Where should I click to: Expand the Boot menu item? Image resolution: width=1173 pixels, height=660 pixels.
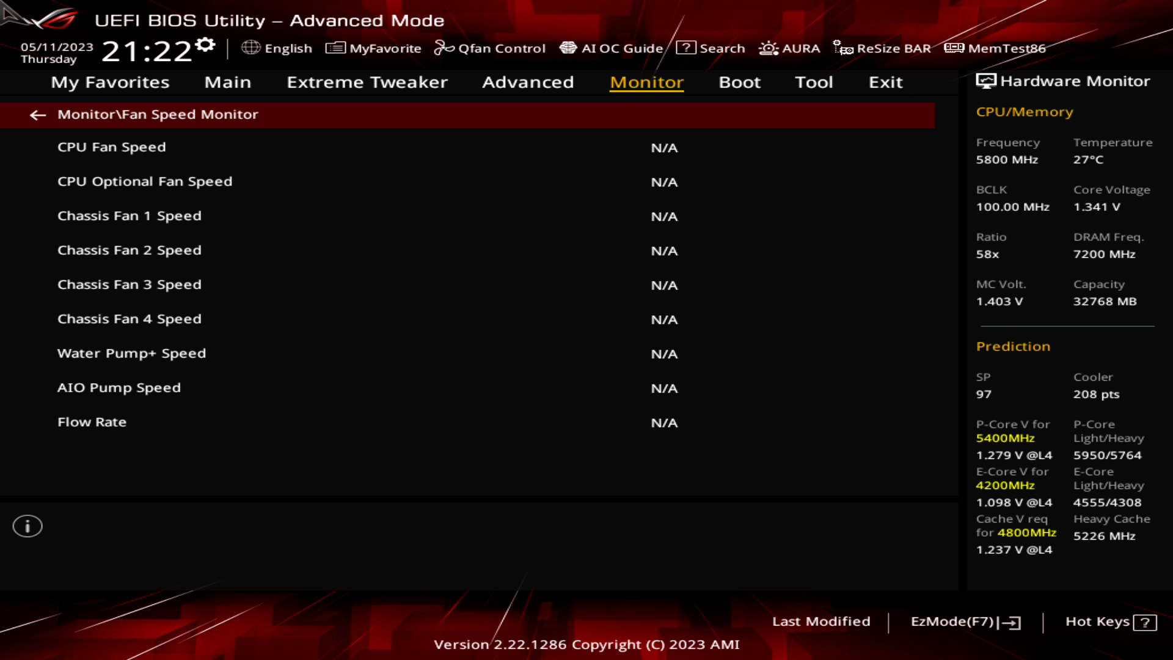coord(740,82)
